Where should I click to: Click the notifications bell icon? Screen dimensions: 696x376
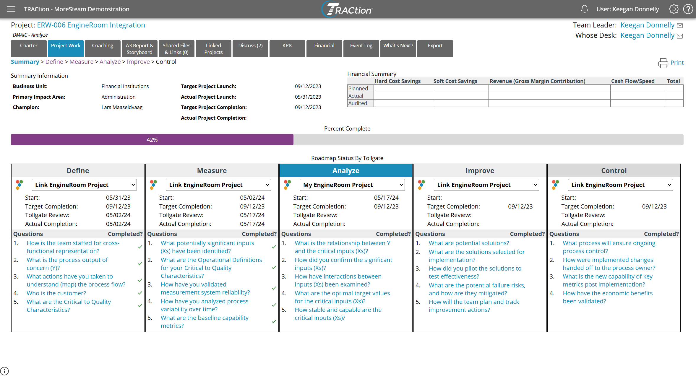click(x=584, y=9)
